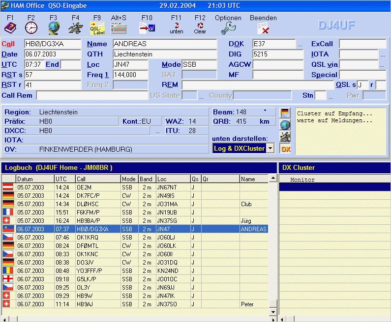Click the HAM Office title bar icon
Viewport: 391px width, 322px height.
(x=5, y=5)
